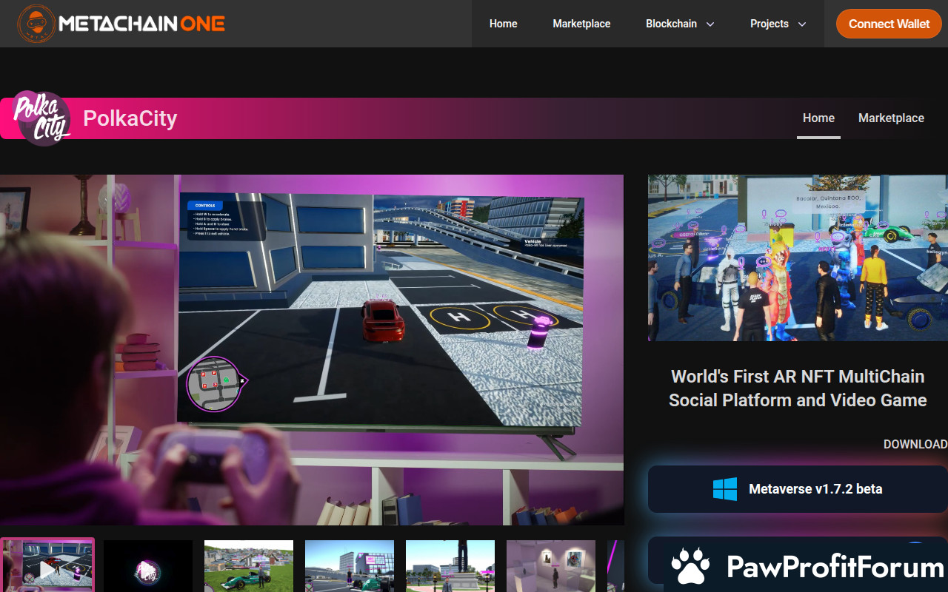Viewport: 948px width, 592px height.
Task: Download Metaverse v1.7.2 beta for Windows
Action: click(815, 489)
